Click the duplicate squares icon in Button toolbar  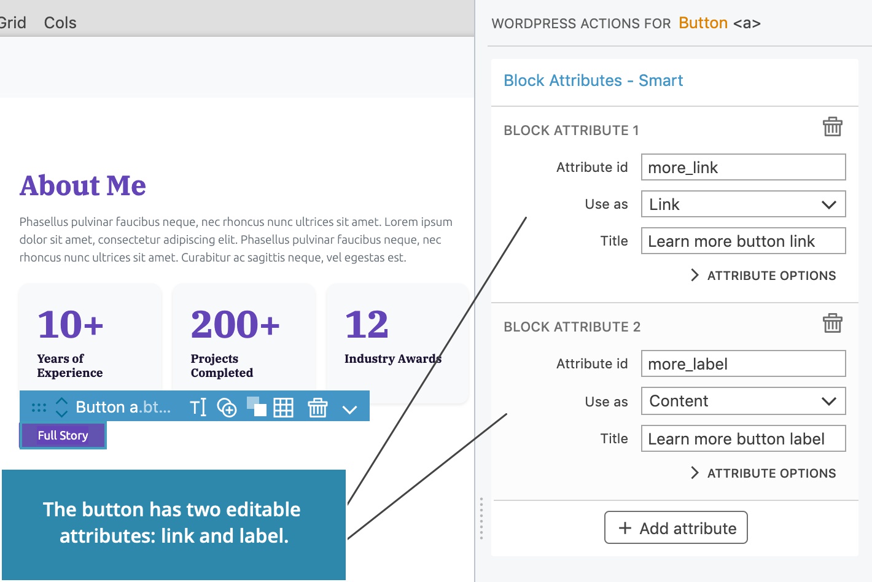pyautogui.click(x=257, y=406)
